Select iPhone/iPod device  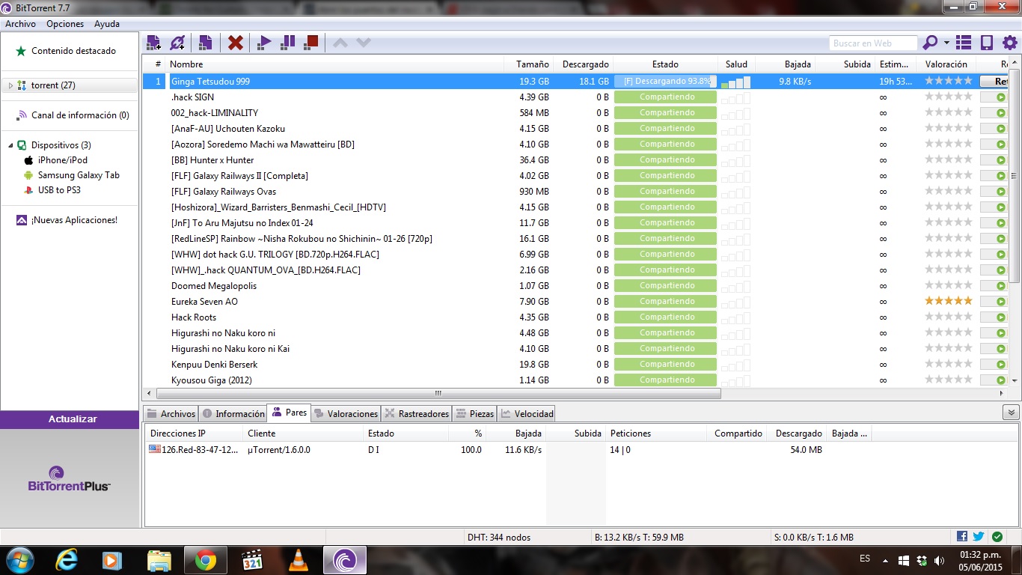point(63,160)
